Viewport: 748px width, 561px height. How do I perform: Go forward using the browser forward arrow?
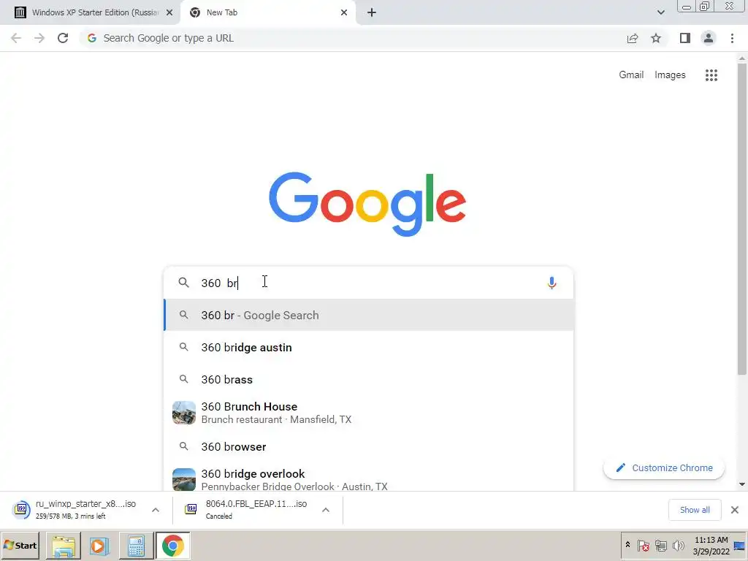(x=39, y=38)
